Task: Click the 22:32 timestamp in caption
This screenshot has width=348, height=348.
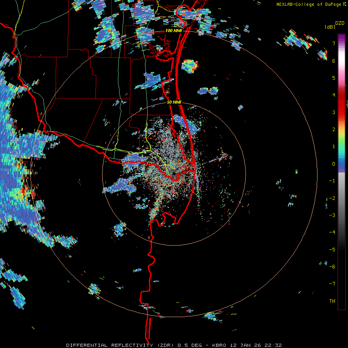Action: [x=273, y=345]
